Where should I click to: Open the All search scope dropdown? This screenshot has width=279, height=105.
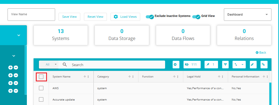[49, 65]
